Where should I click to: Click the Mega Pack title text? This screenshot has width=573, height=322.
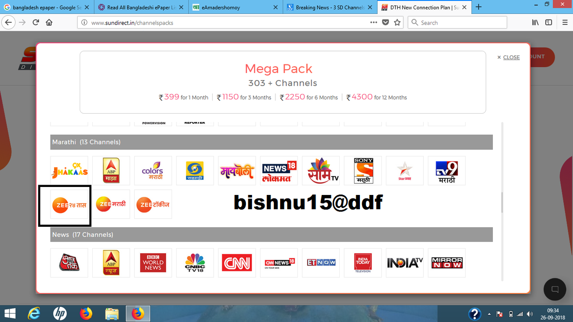point(278,69)
